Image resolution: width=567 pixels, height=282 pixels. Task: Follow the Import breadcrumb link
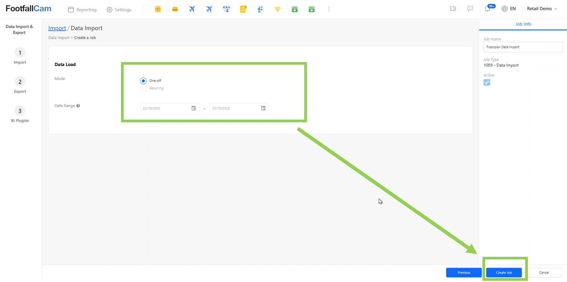57,28
